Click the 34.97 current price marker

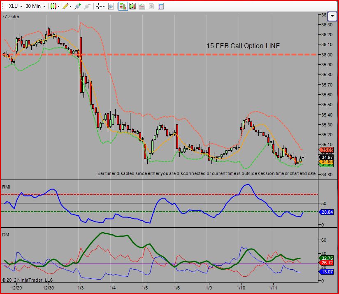tap(327, 157)
